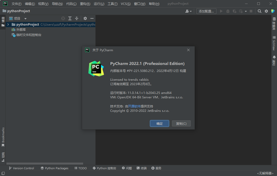Viewport: 277px width, 176px height.
Task: Open the Bookmarks side tab
Action: point(3,137)
